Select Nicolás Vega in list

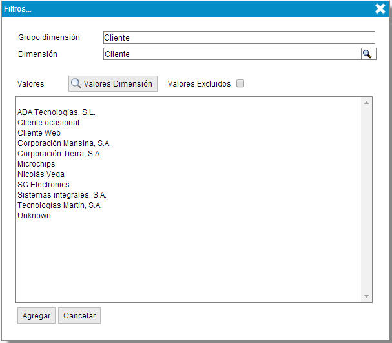coord(41,174)
